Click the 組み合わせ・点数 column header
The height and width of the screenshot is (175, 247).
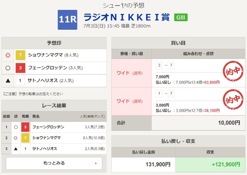click(x=198, y=54)
